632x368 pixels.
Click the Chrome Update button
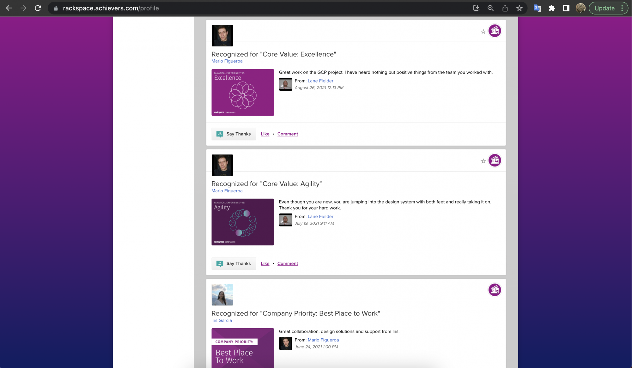coord(604,8)
